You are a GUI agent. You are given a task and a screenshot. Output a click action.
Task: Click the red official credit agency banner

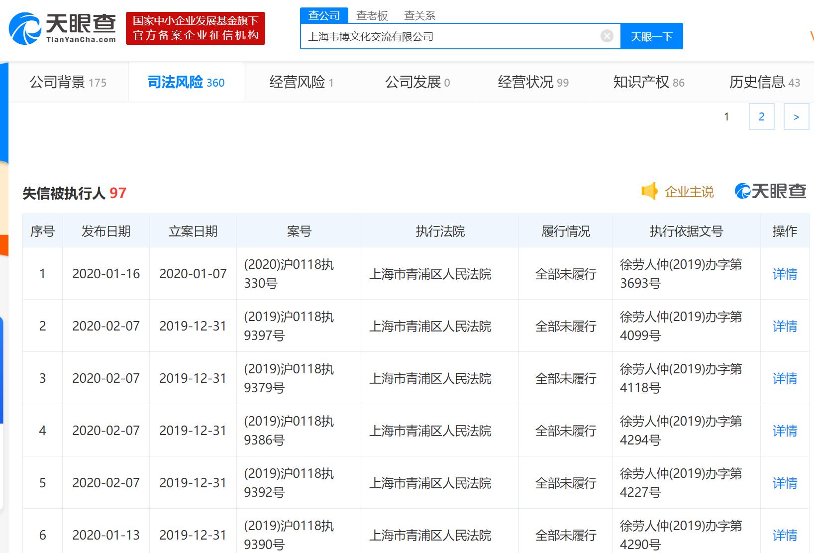pyautogui.click(x=196, y=28)
